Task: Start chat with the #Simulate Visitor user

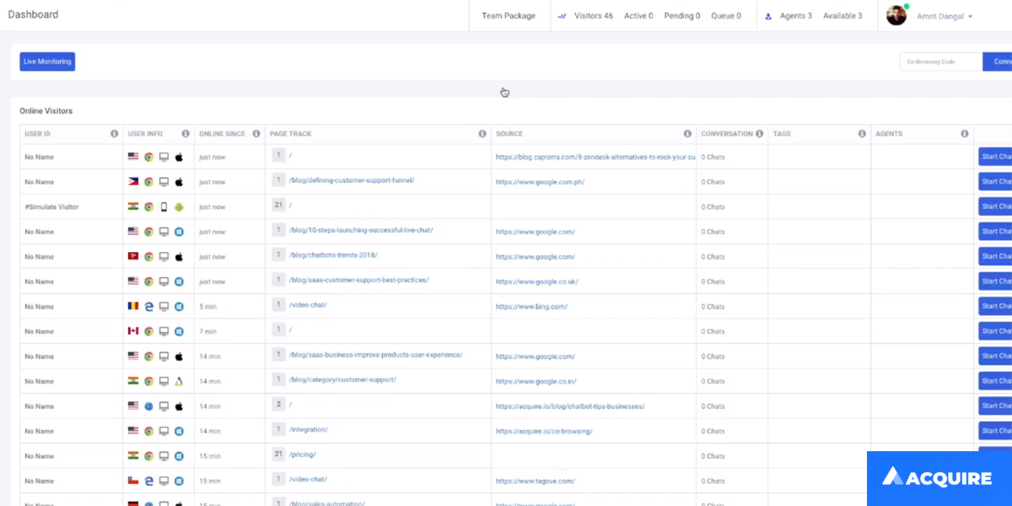Action: click(x=995, y=207)
